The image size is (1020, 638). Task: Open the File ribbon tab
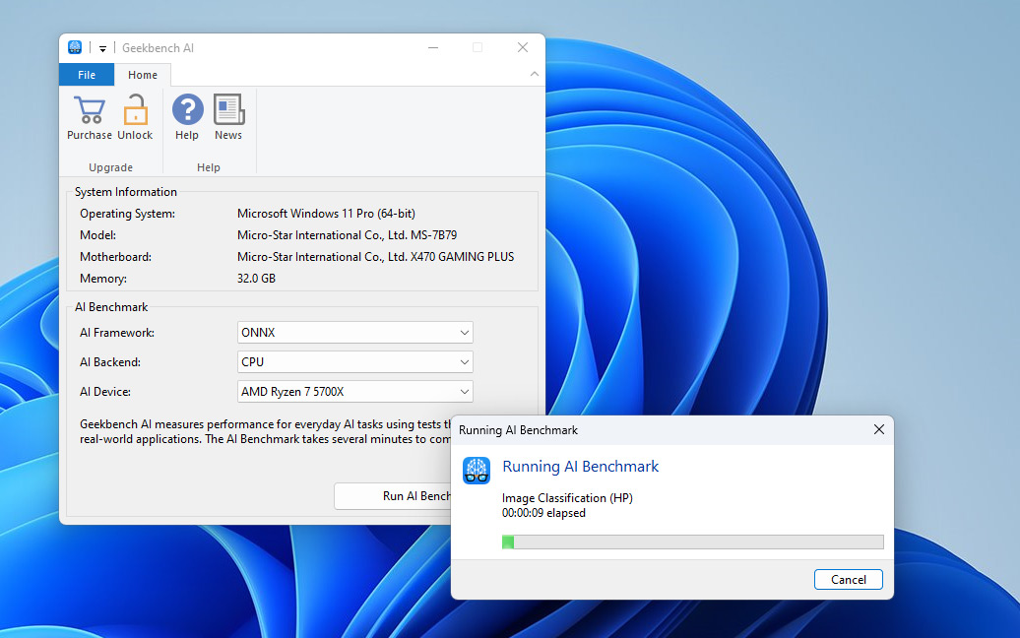coord(87,75)
